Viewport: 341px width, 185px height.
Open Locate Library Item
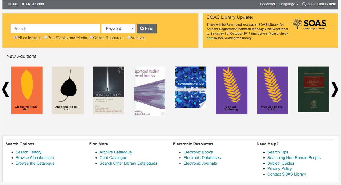[319, 4]
